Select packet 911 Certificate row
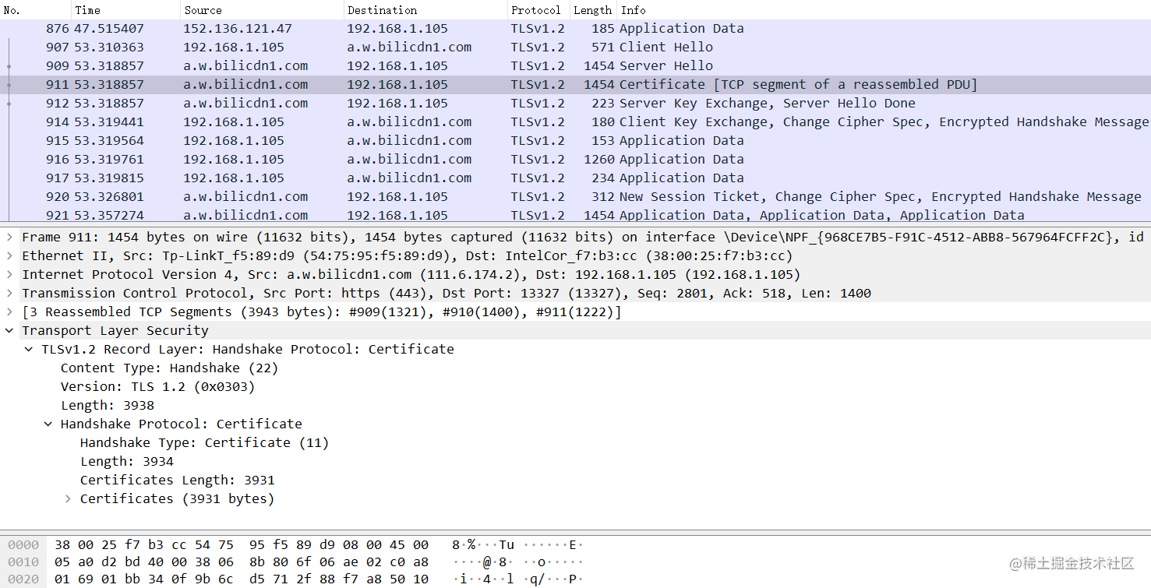The height and width of the screenshot is (588, 1151). tap(575, 84)
